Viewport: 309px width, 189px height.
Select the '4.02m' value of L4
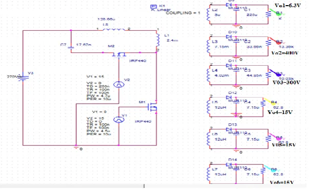click(222, 75)
